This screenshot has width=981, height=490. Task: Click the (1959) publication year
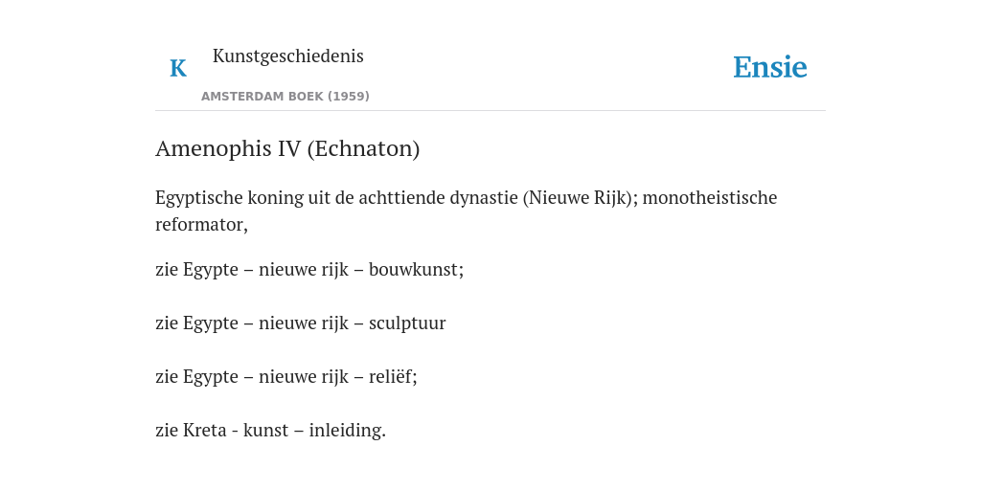tap(349, 97)
